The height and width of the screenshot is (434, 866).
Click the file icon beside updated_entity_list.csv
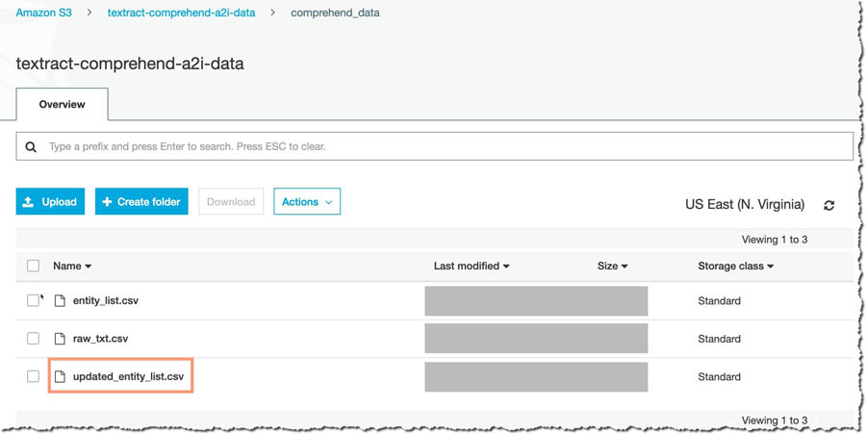(x=59, y=376)
